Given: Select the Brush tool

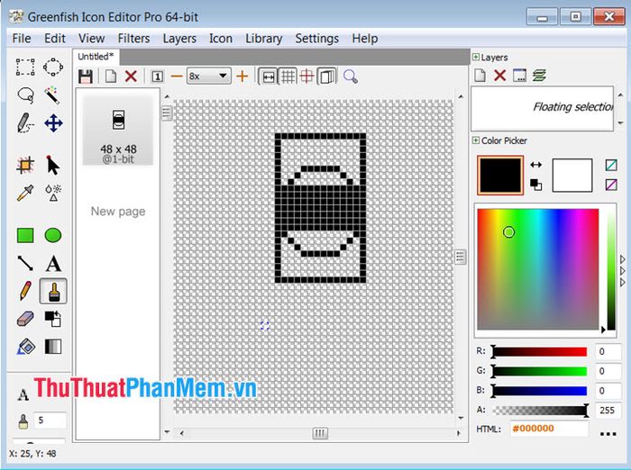Looking at the screenshot, I should (53, 291).
